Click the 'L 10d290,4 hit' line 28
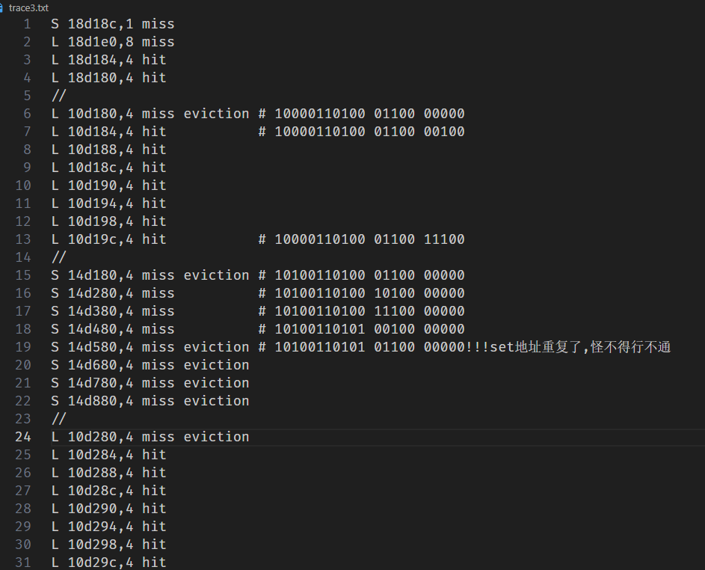The width and height of the screenshot is (705, 570). point(108,509)
